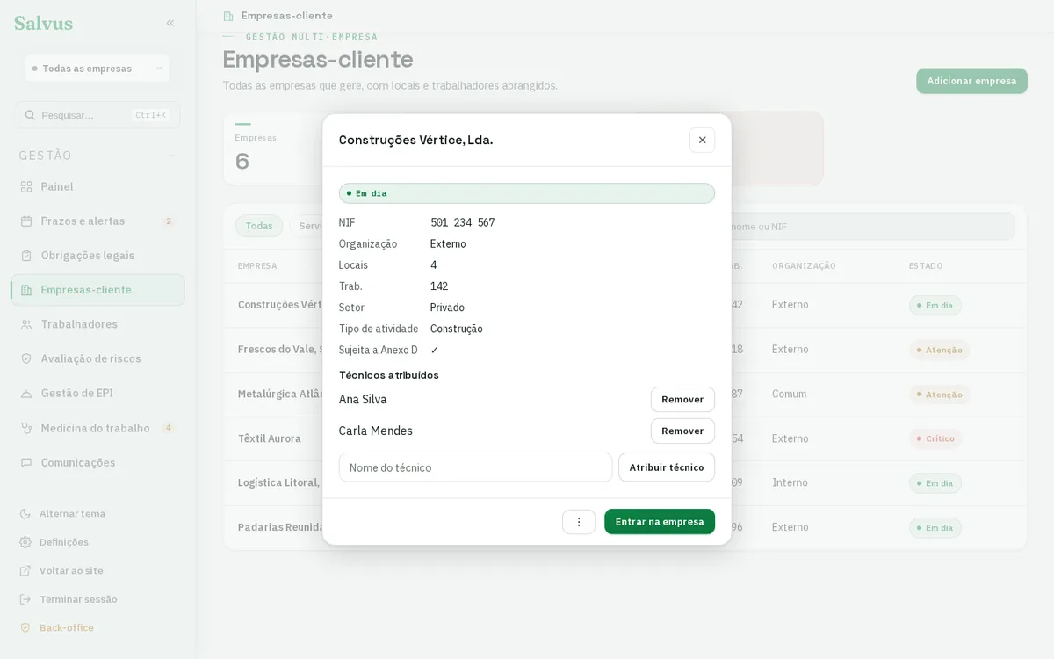Click the Medicina do trabalho badge 4
The width and height of the screenshot is (1054, 659).
(169, 428)
